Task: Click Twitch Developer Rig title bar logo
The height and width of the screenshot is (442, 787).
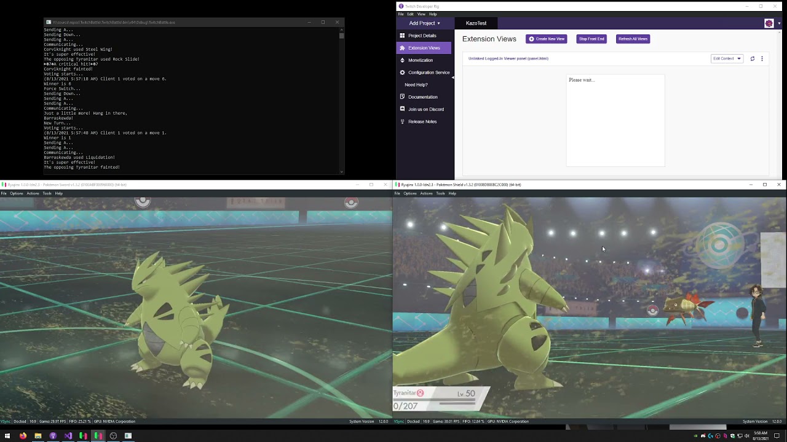Action: point(401,6)
